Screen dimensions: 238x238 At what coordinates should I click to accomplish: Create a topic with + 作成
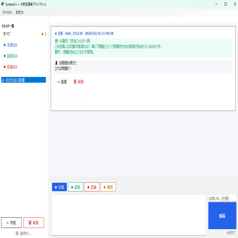pyautogui.click(x=11, y=223)
